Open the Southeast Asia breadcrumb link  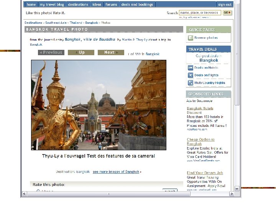[56, 23]
